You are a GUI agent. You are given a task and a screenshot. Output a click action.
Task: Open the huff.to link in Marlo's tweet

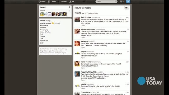tap(87, 66)
